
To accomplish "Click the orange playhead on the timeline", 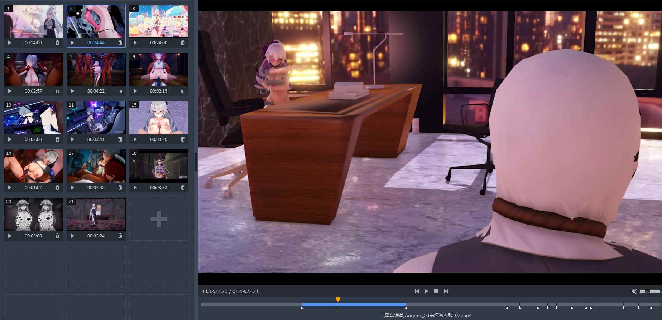I will pyautogui.click(x=338, y=300).
